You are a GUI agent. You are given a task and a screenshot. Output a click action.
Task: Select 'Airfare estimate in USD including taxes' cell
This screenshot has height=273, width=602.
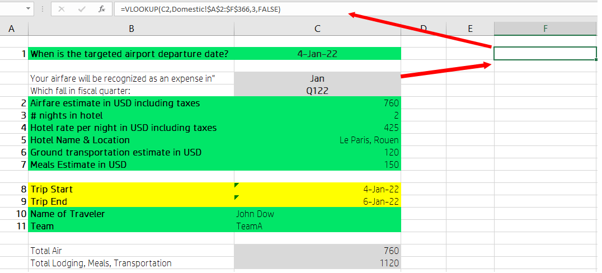pyautogui.click(x=131, y=103)
